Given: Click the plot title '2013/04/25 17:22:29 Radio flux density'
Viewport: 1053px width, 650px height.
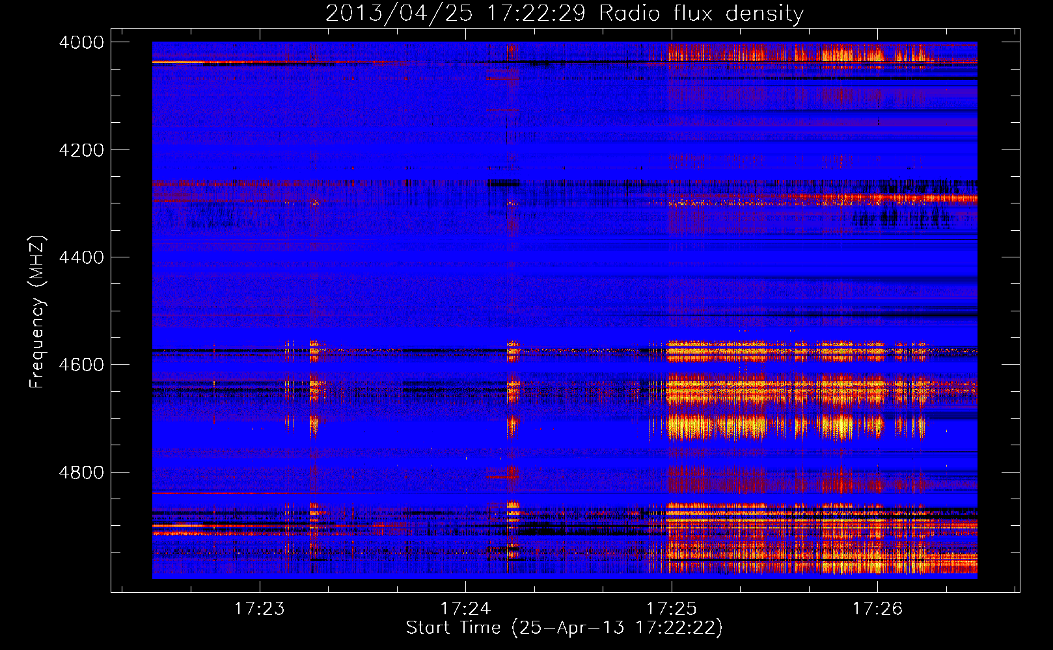Looking at the screenshot, I should 564,14.
